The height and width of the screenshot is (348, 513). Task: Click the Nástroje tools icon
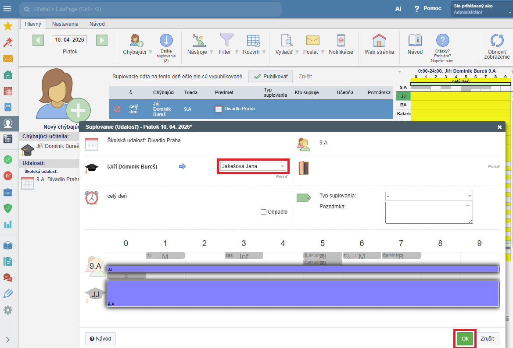(x=199, y=41)
